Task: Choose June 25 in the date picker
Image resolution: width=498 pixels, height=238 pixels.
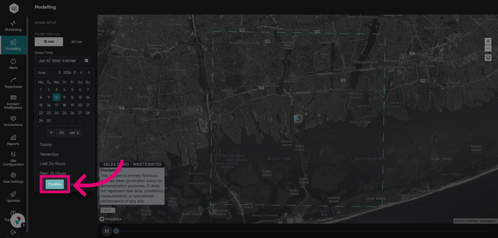Action: [x=64, y=113]
